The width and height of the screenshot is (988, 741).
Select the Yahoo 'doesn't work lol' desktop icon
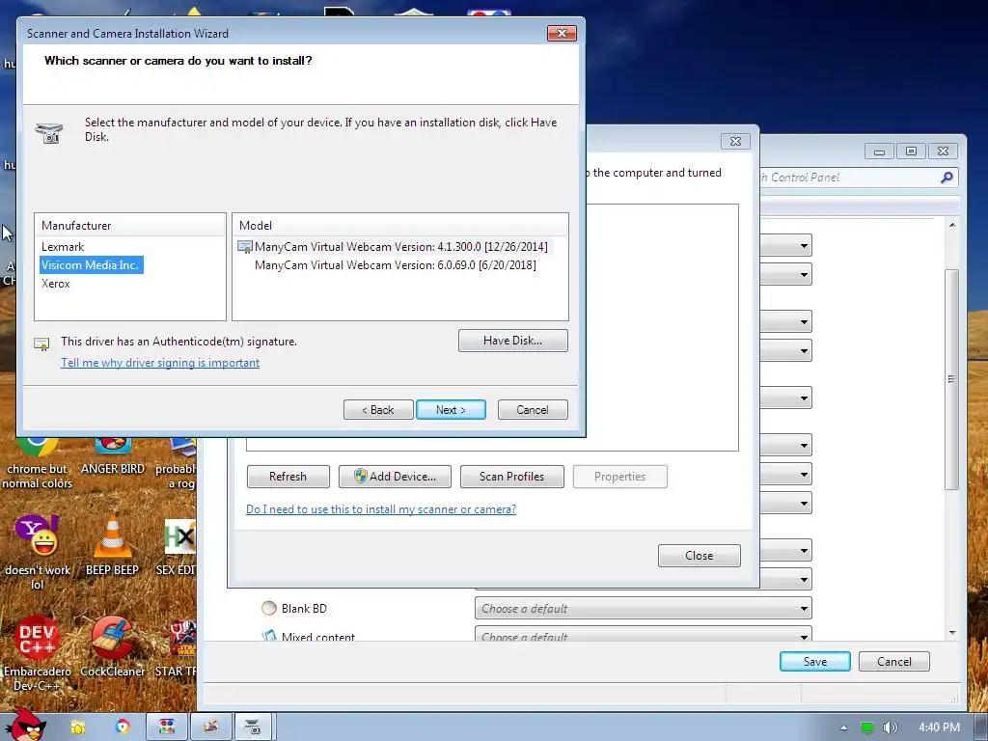tap(38, 553)
